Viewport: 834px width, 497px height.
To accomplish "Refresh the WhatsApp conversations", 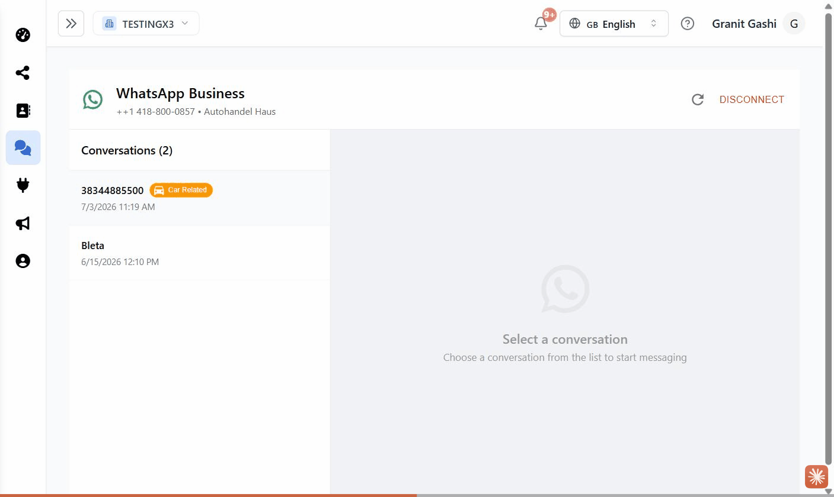I will tap(698, 99).
